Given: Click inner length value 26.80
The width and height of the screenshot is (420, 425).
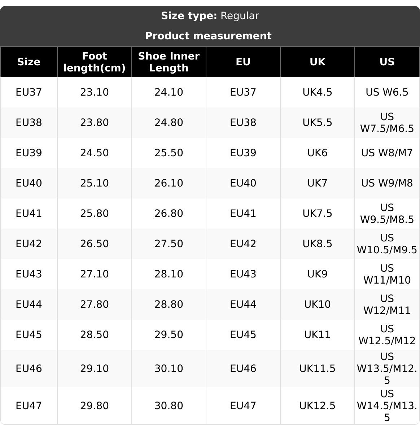Looking at the screenshot, I should point(169,214).
